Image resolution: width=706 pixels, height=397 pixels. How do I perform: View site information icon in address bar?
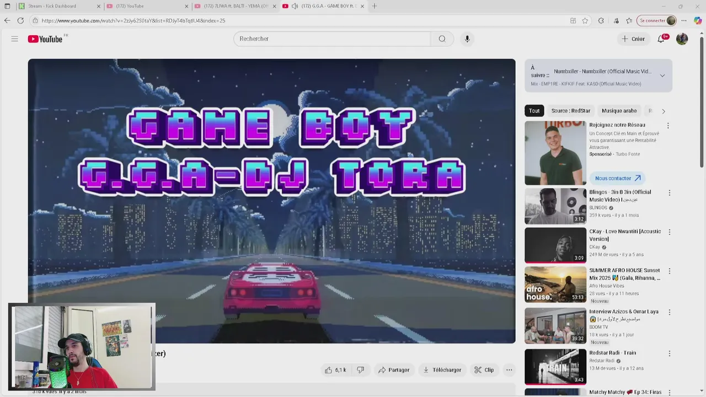click(x=35, y=20)
